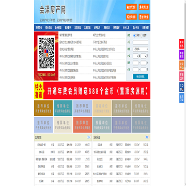Viewport: 186px width, 186px height.
Task: Click the More icon in 出售房源 section header
Action: (x=89, y=137)
